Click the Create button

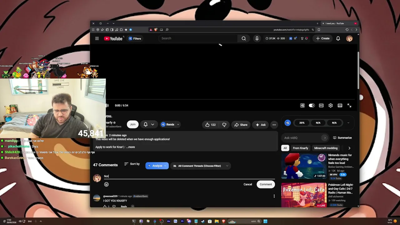pyautogui.click(x=323, y=38)
